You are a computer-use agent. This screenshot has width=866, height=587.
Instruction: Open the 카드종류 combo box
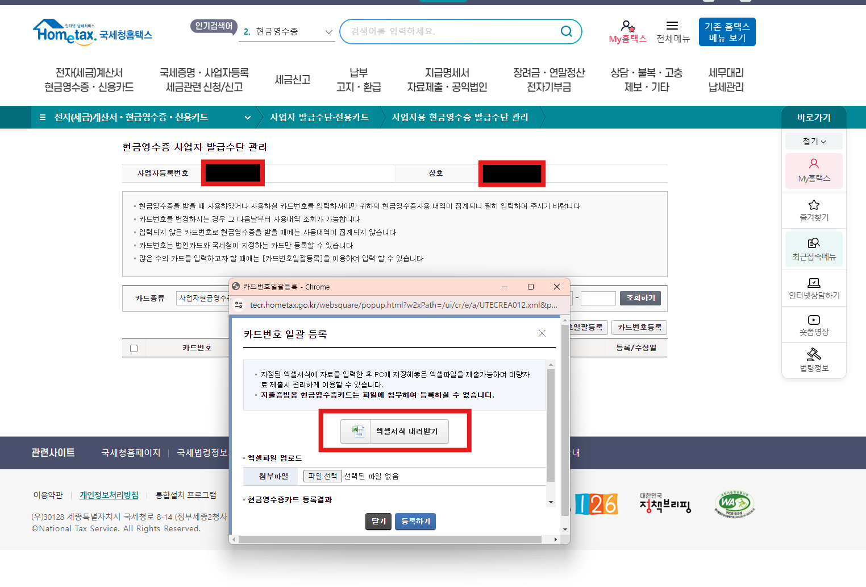coord(203,298)
